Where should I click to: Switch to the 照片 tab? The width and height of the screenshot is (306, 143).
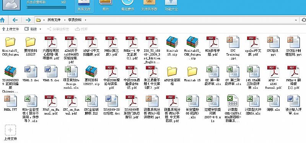click(x=106, y=6)
